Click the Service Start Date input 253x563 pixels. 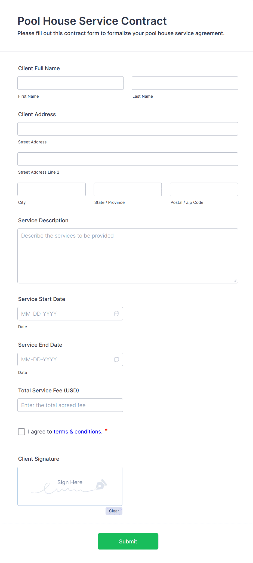(65, 314)
